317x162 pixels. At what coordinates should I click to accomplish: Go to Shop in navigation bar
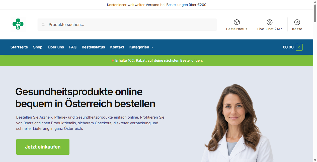click(x=38, y=47)
